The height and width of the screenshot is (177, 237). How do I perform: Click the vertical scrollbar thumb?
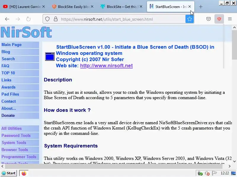tap(234, 45)
